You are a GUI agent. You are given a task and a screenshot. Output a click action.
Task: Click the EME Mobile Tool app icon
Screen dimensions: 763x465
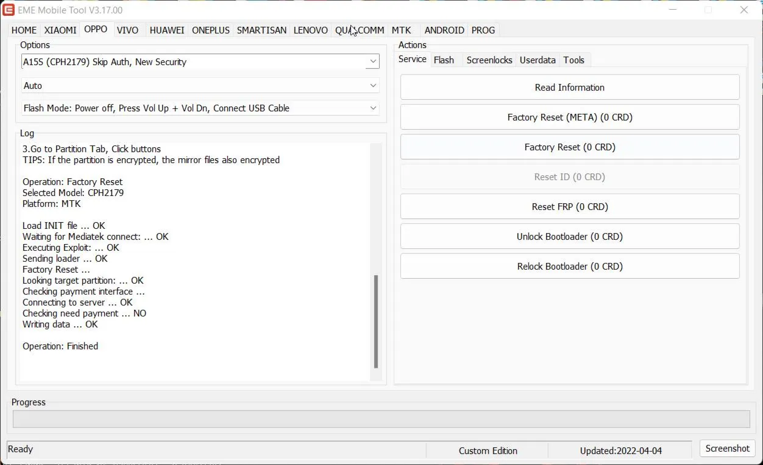point(9,10)
